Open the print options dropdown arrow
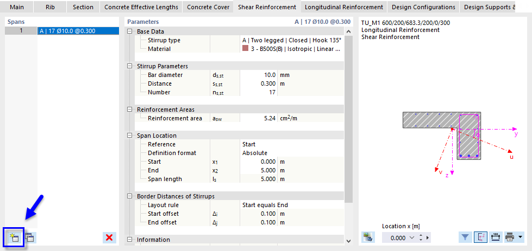 coord(520,237)
